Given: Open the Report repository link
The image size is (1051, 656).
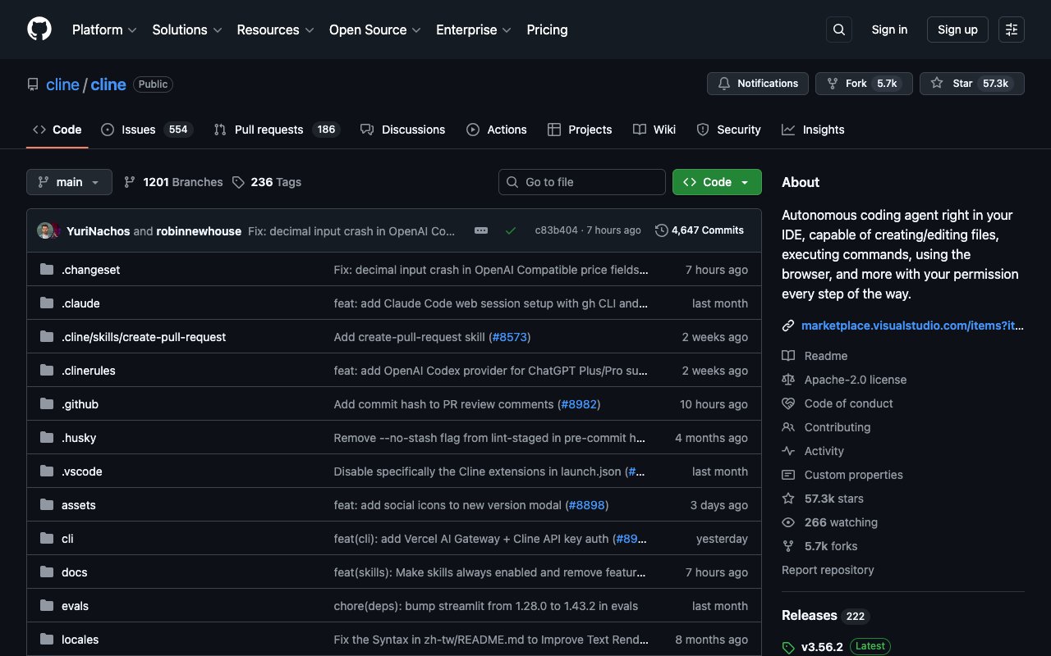Looking at the screenshot, I should tap(828, 569).
